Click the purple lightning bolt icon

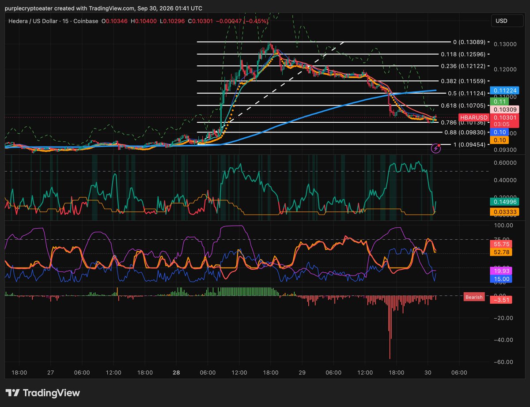[x=436, y=148]
